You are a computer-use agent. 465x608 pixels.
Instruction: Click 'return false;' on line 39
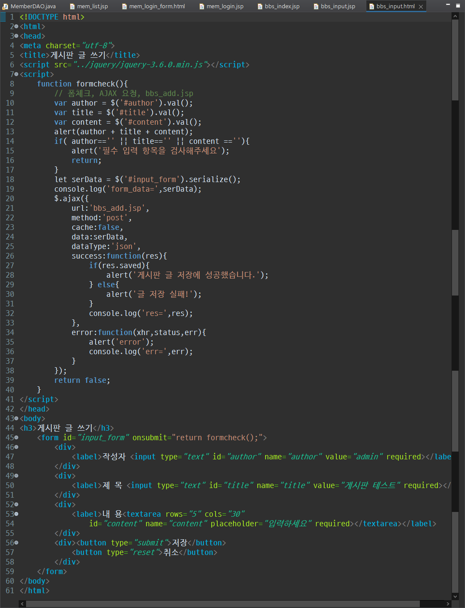[x=82, y=380]
